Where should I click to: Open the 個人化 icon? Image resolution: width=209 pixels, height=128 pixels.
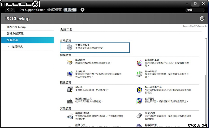point(70,89)
